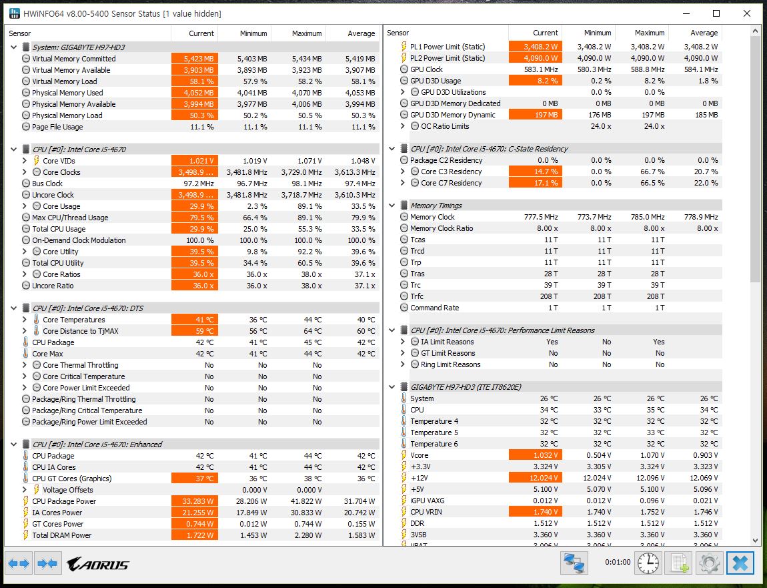Click the right pane scrollbar's down arrow
The width and height of the screenshot is (767, 588).
[755, 541]
